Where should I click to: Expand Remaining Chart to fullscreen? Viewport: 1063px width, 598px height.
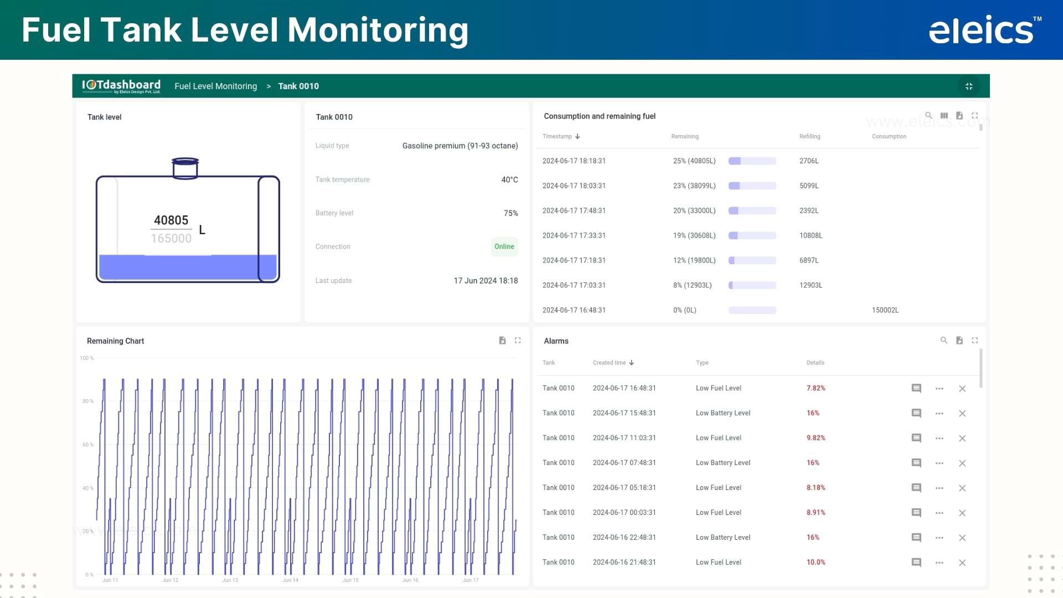pos(518,341)
